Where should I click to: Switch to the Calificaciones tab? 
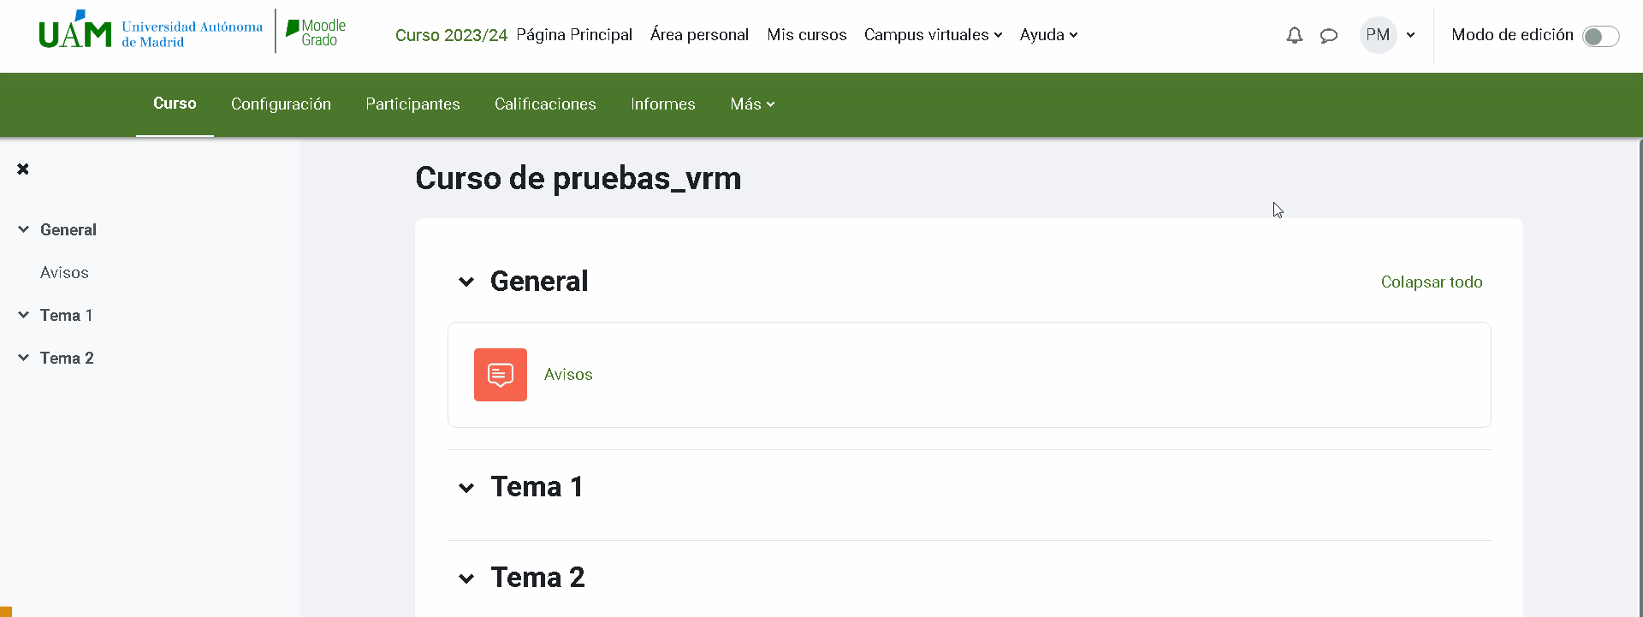545,104
